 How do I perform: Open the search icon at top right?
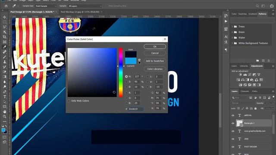[257, 6]
